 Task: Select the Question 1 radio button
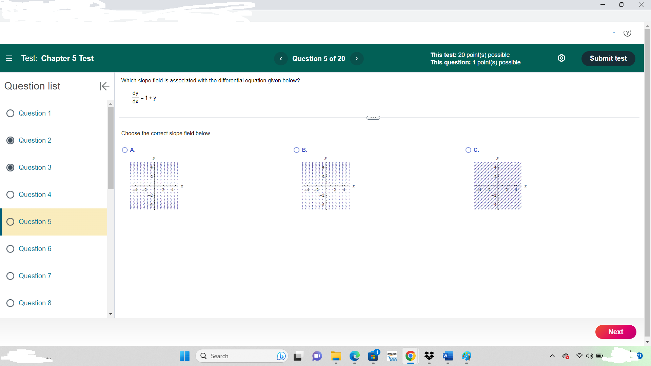pyautogui.click(x=10, y=113)
